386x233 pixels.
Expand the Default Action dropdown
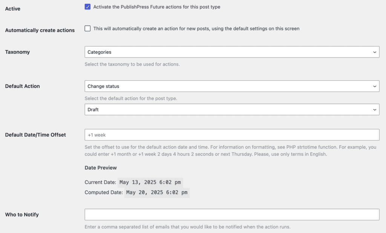(x=231, y=86)
